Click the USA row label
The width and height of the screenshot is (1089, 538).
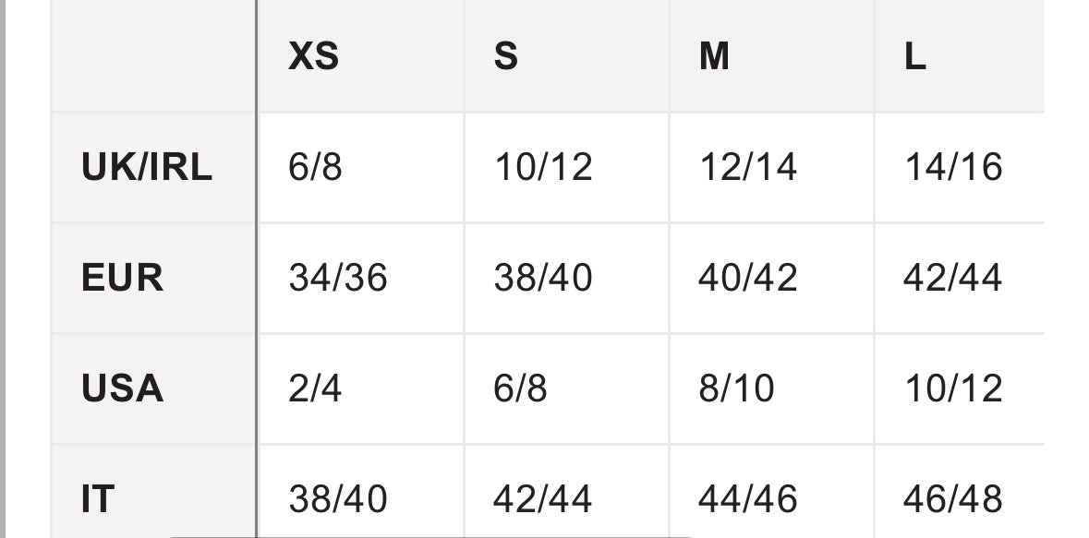click(153, 389)
